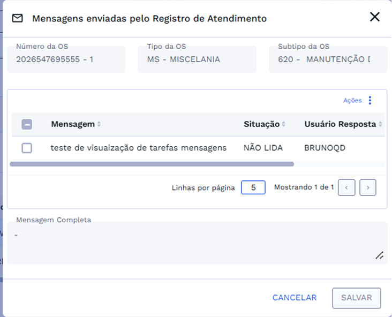
Task: Select the Número da OS field
Action: (x=66, y=59)
